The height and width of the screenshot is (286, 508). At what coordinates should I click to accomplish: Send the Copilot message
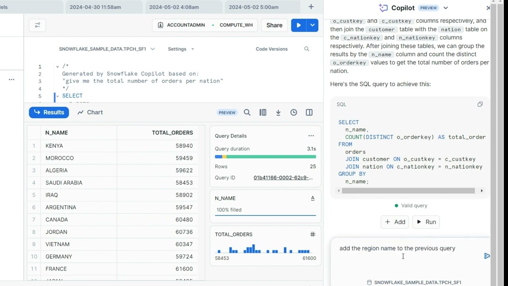[x=487, y=256]
